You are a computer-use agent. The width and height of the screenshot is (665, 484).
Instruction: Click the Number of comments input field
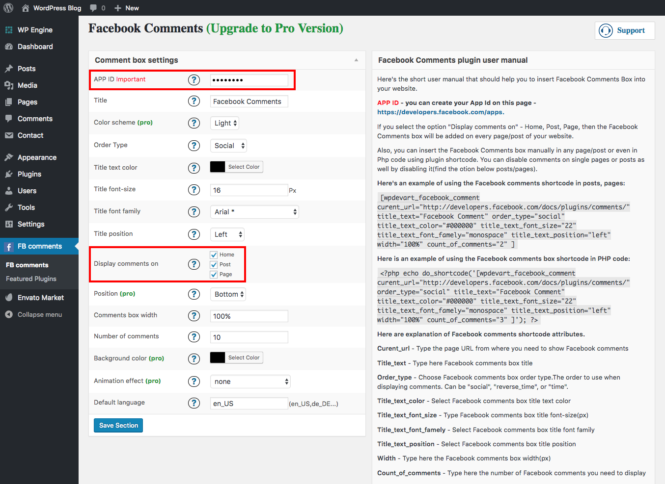[249, 337]
